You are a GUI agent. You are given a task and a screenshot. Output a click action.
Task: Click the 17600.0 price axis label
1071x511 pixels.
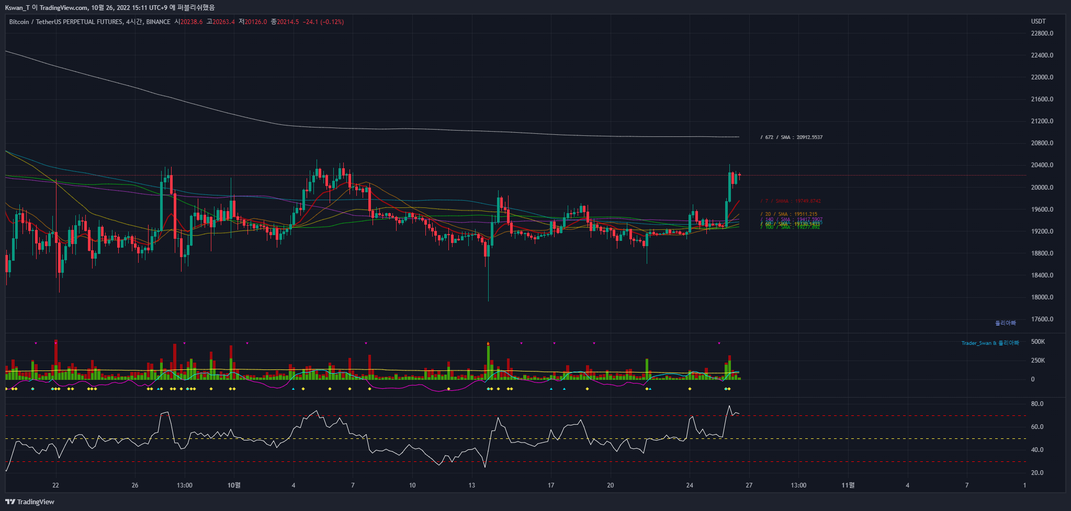[x=1042, y=319]
